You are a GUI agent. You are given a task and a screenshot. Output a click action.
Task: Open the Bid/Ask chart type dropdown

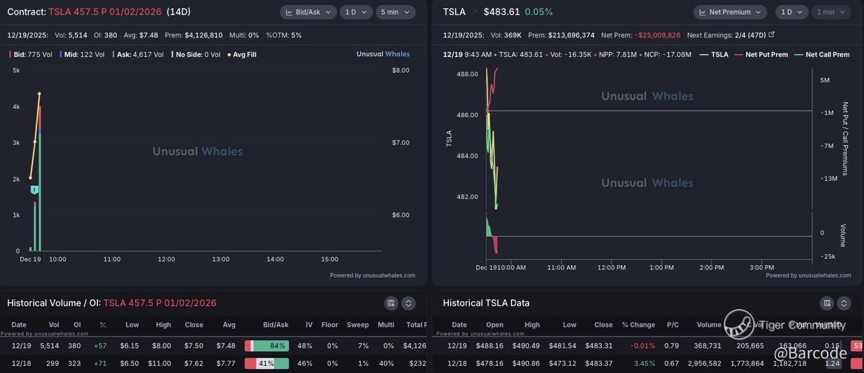pos(308,12)
